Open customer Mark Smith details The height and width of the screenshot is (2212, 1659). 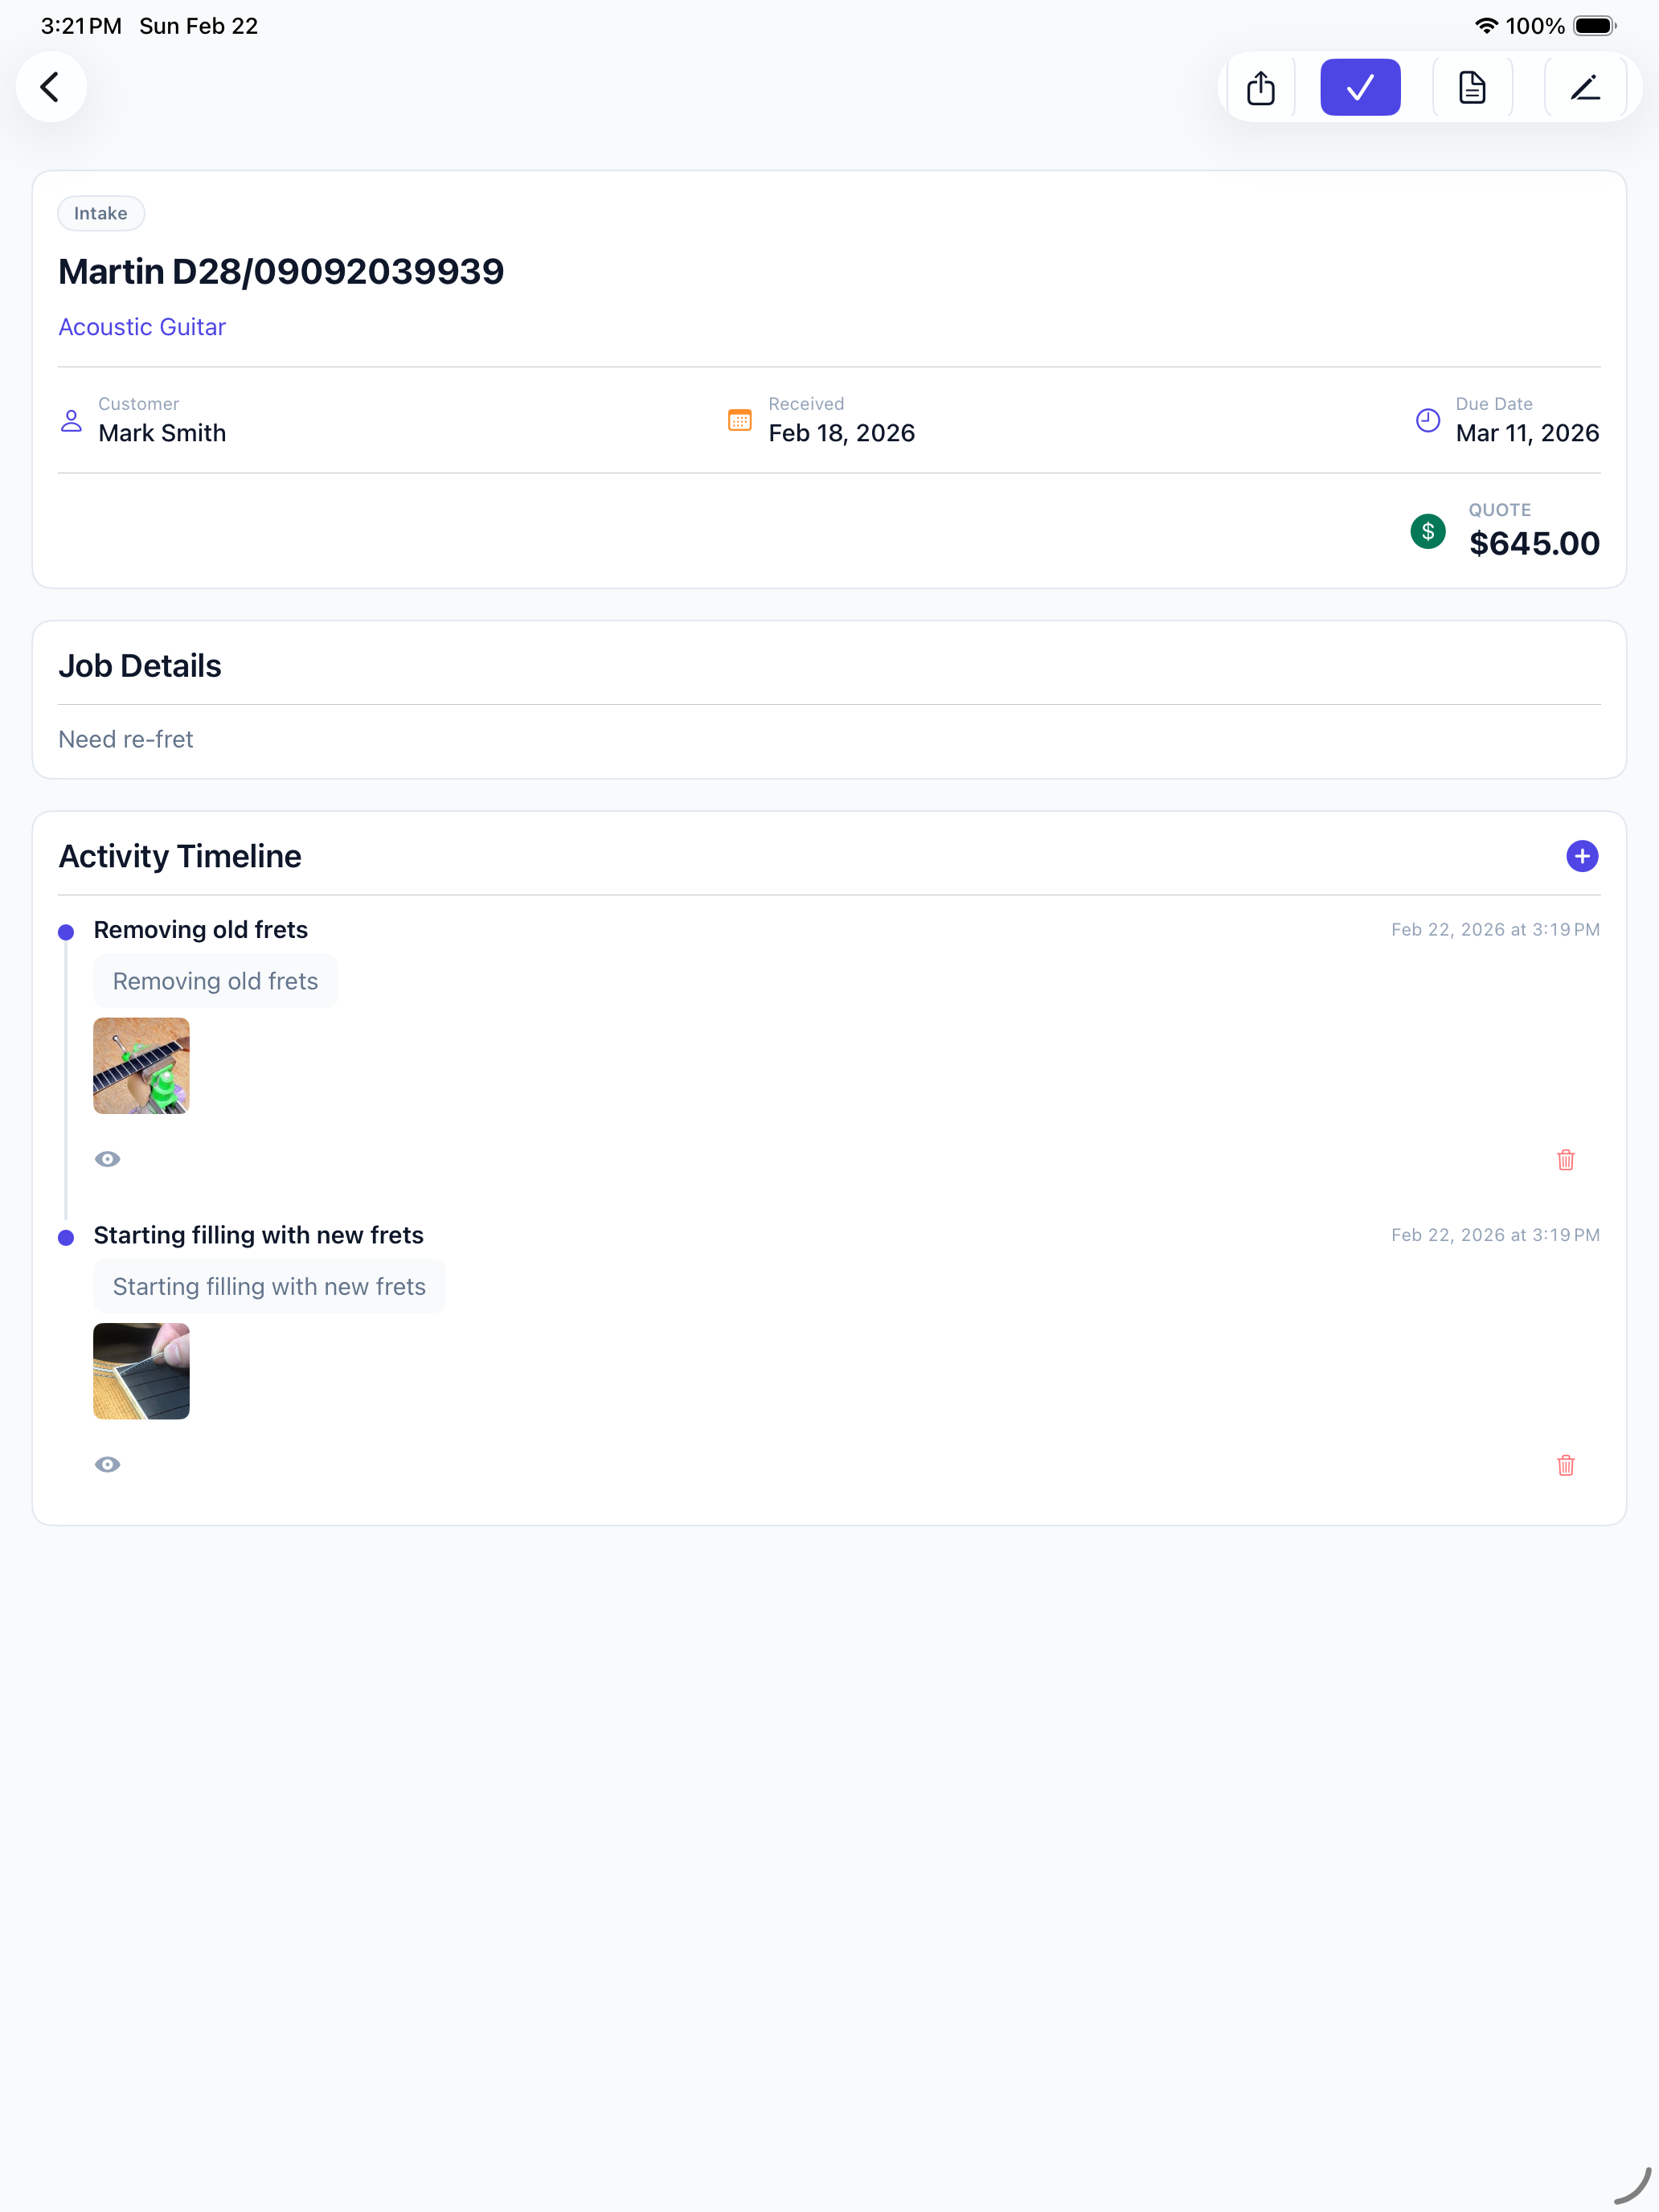coord(162,433)
